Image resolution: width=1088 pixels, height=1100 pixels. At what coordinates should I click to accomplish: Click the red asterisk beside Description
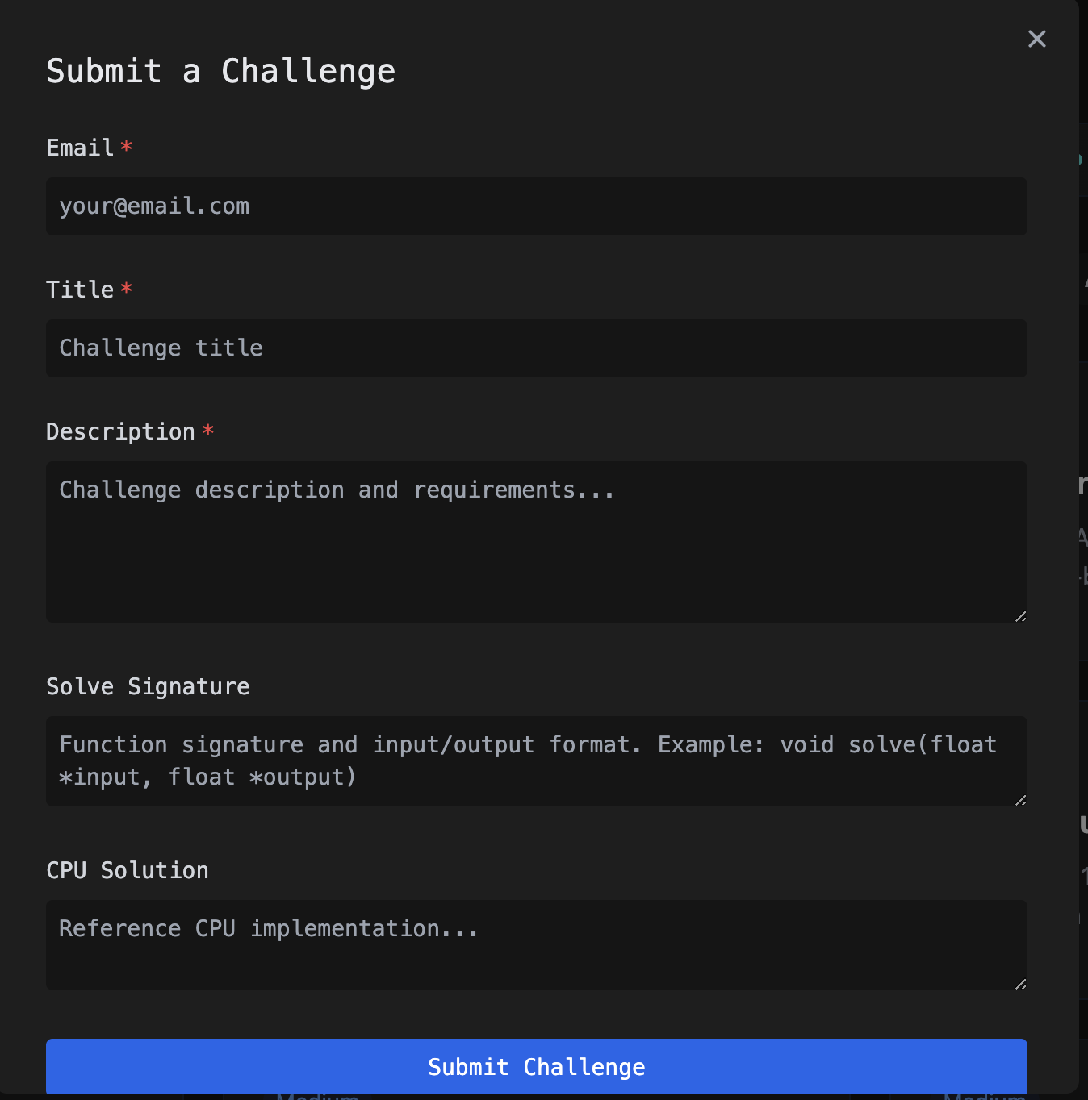click(x=208, y=431)
